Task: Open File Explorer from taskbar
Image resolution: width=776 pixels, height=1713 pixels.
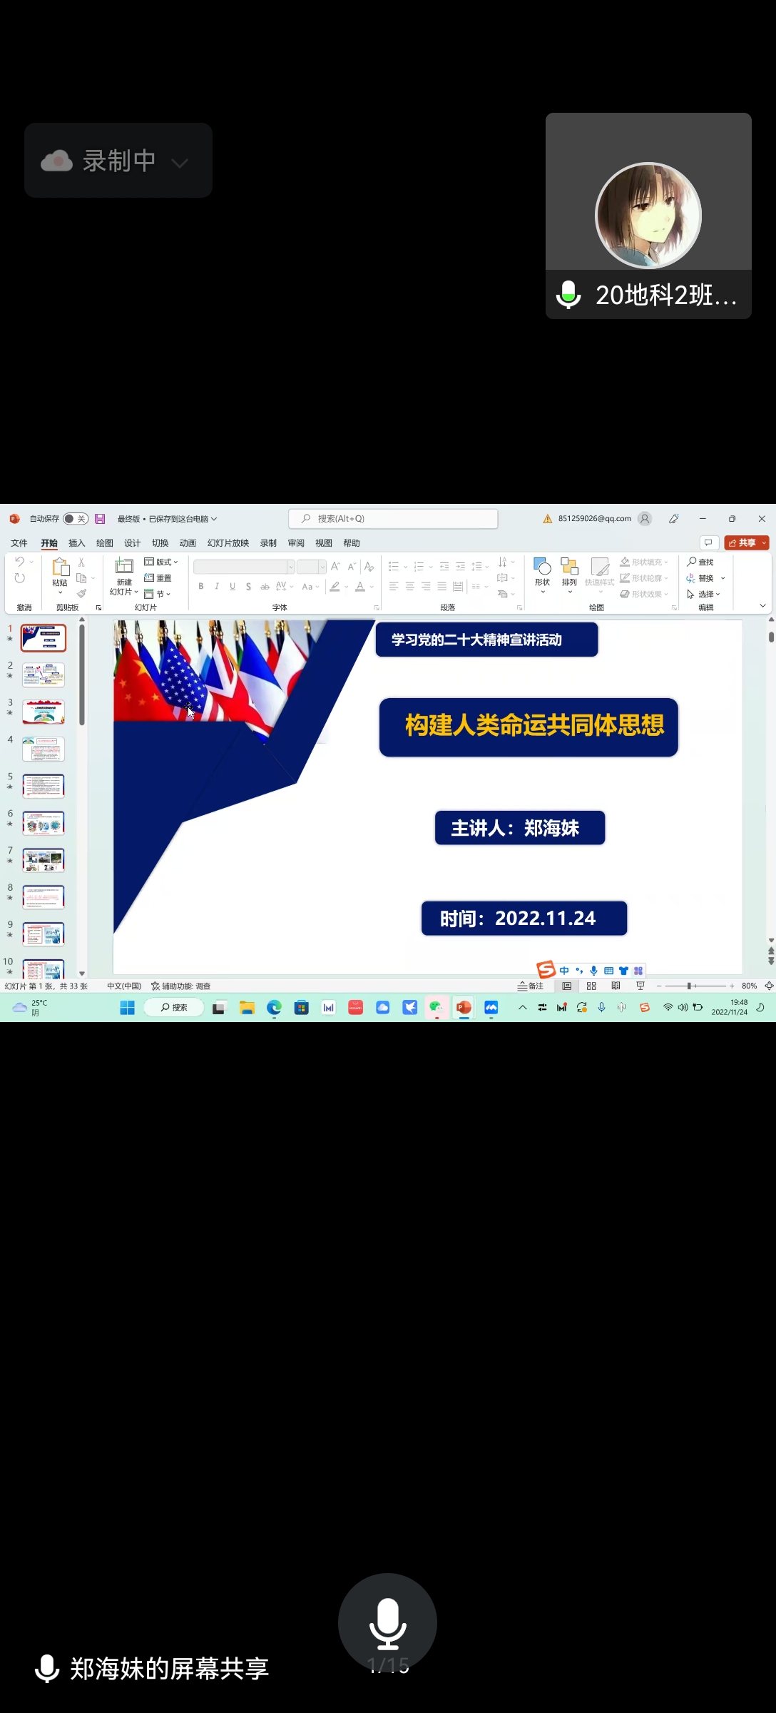Action: click(x=247, y=1007)
